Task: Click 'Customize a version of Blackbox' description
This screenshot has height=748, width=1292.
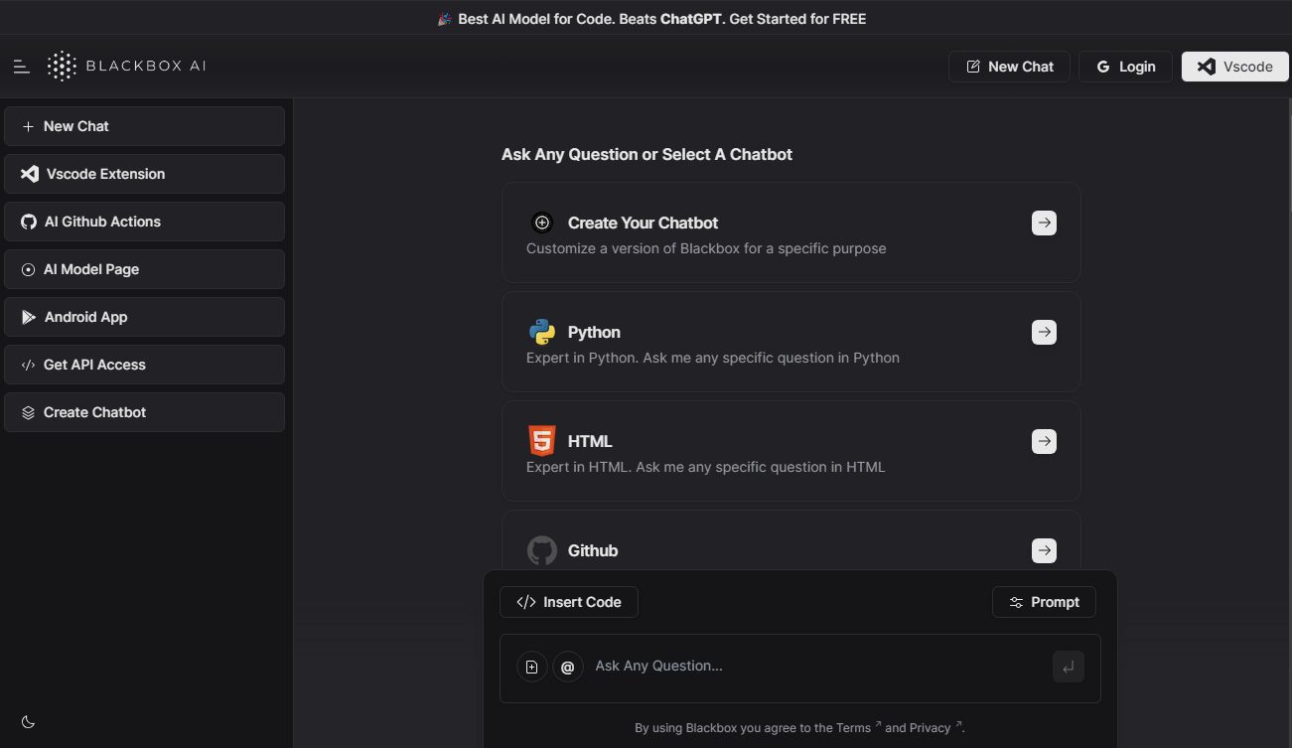Action: point(706,248)
